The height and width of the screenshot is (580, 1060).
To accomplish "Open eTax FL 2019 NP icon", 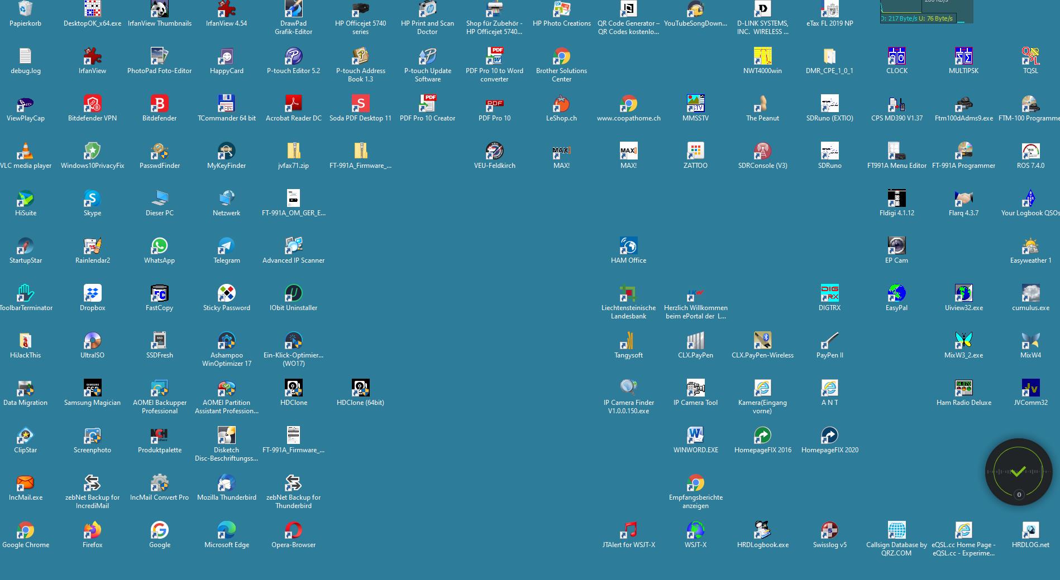I will tap(830, 9).
